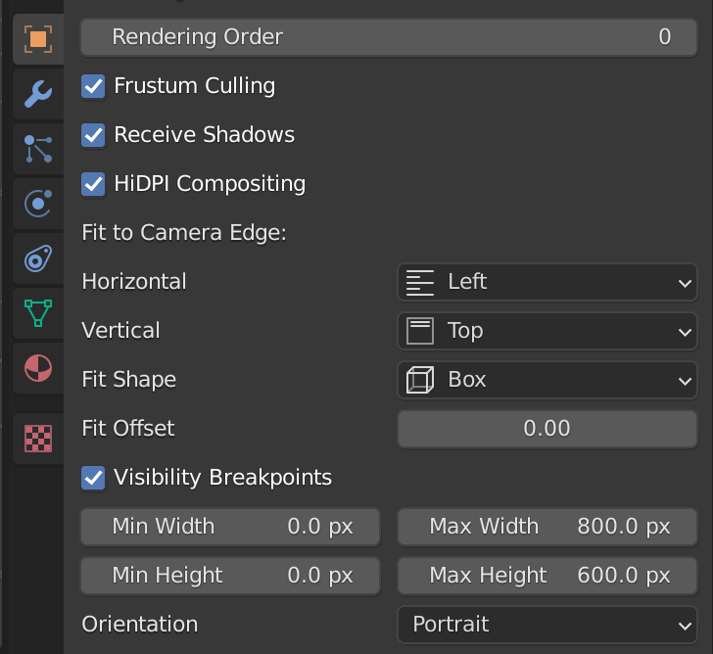Viewport: 713px width, 654px height.
Task: Open the Horizontal Left dropdown
Action: click(x=547, y=282)
